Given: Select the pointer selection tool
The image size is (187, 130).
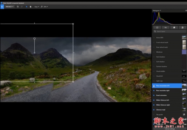Looking at the screenshot, I should coord(26,6).
